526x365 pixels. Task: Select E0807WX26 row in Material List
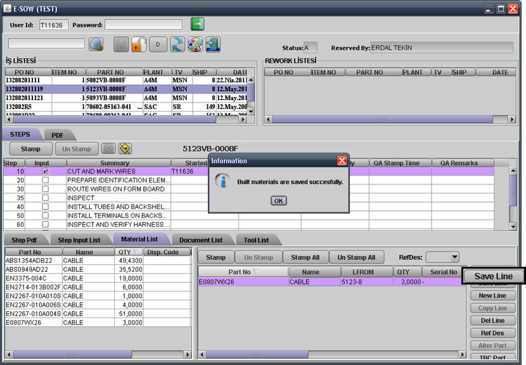[98, 323]
